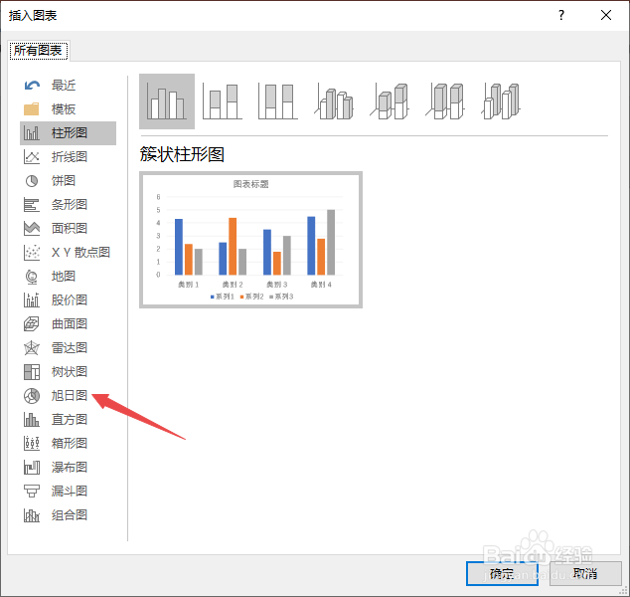Click the X Y 散点图 scatter icon
Image resolution: width=630 pixels, height=597 pixels.
coord(32,253)
